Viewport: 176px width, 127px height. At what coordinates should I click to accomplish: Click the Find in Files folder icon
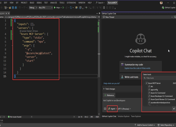coord(77,8)
